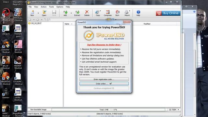Close the PowerISO trial dialog
Image resolution: width=208 pixels, height=117 pixels.
[x=127, y=22]
